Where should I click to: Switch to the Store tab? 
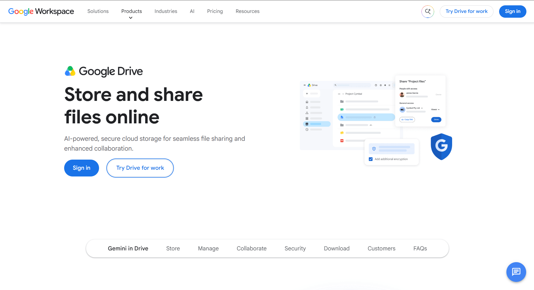pos(173,248)
